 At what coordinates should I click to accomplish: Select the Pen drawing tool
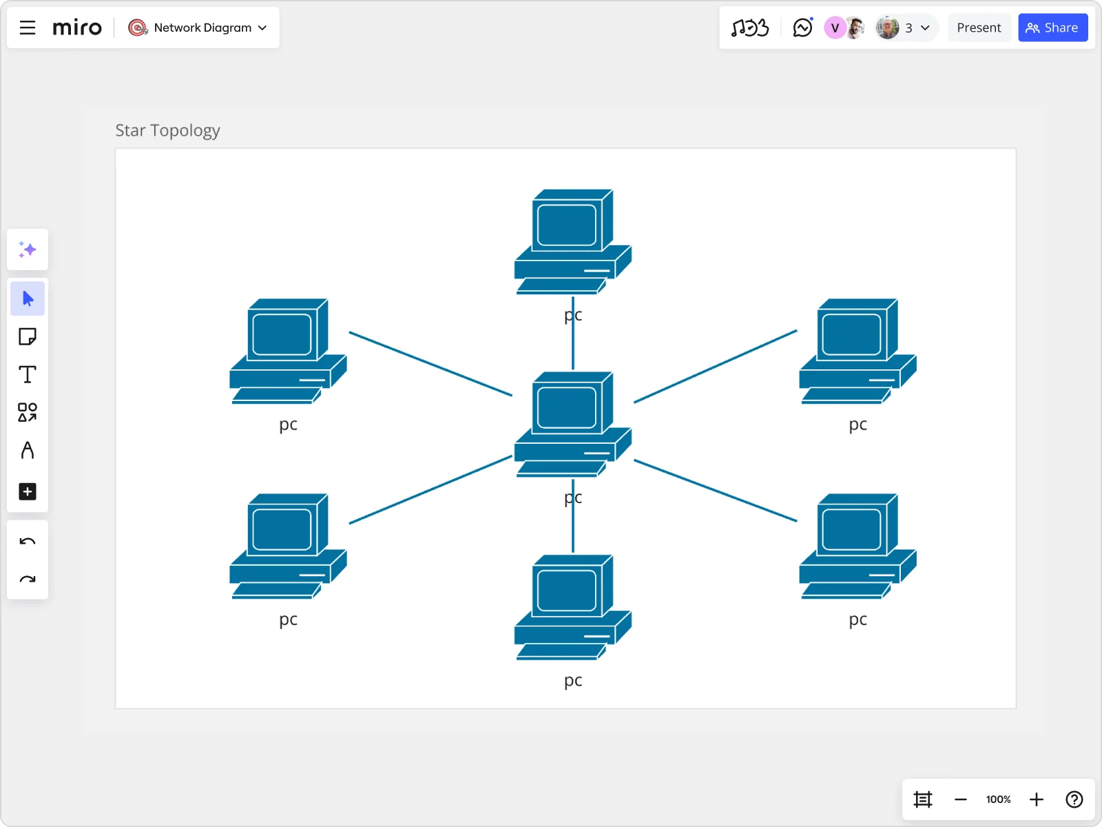[x=28, y=450]
